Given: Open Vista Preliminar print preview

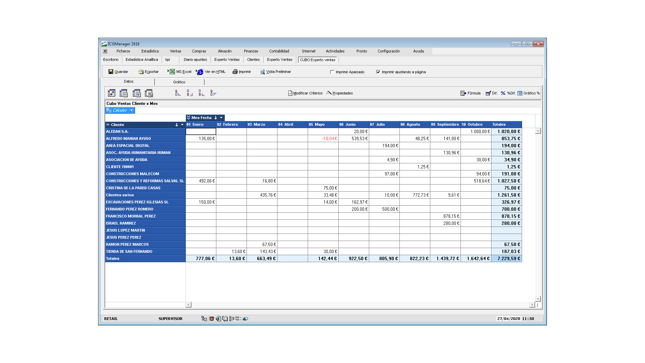Looking at the screenshot, I should tap(275, 72).
